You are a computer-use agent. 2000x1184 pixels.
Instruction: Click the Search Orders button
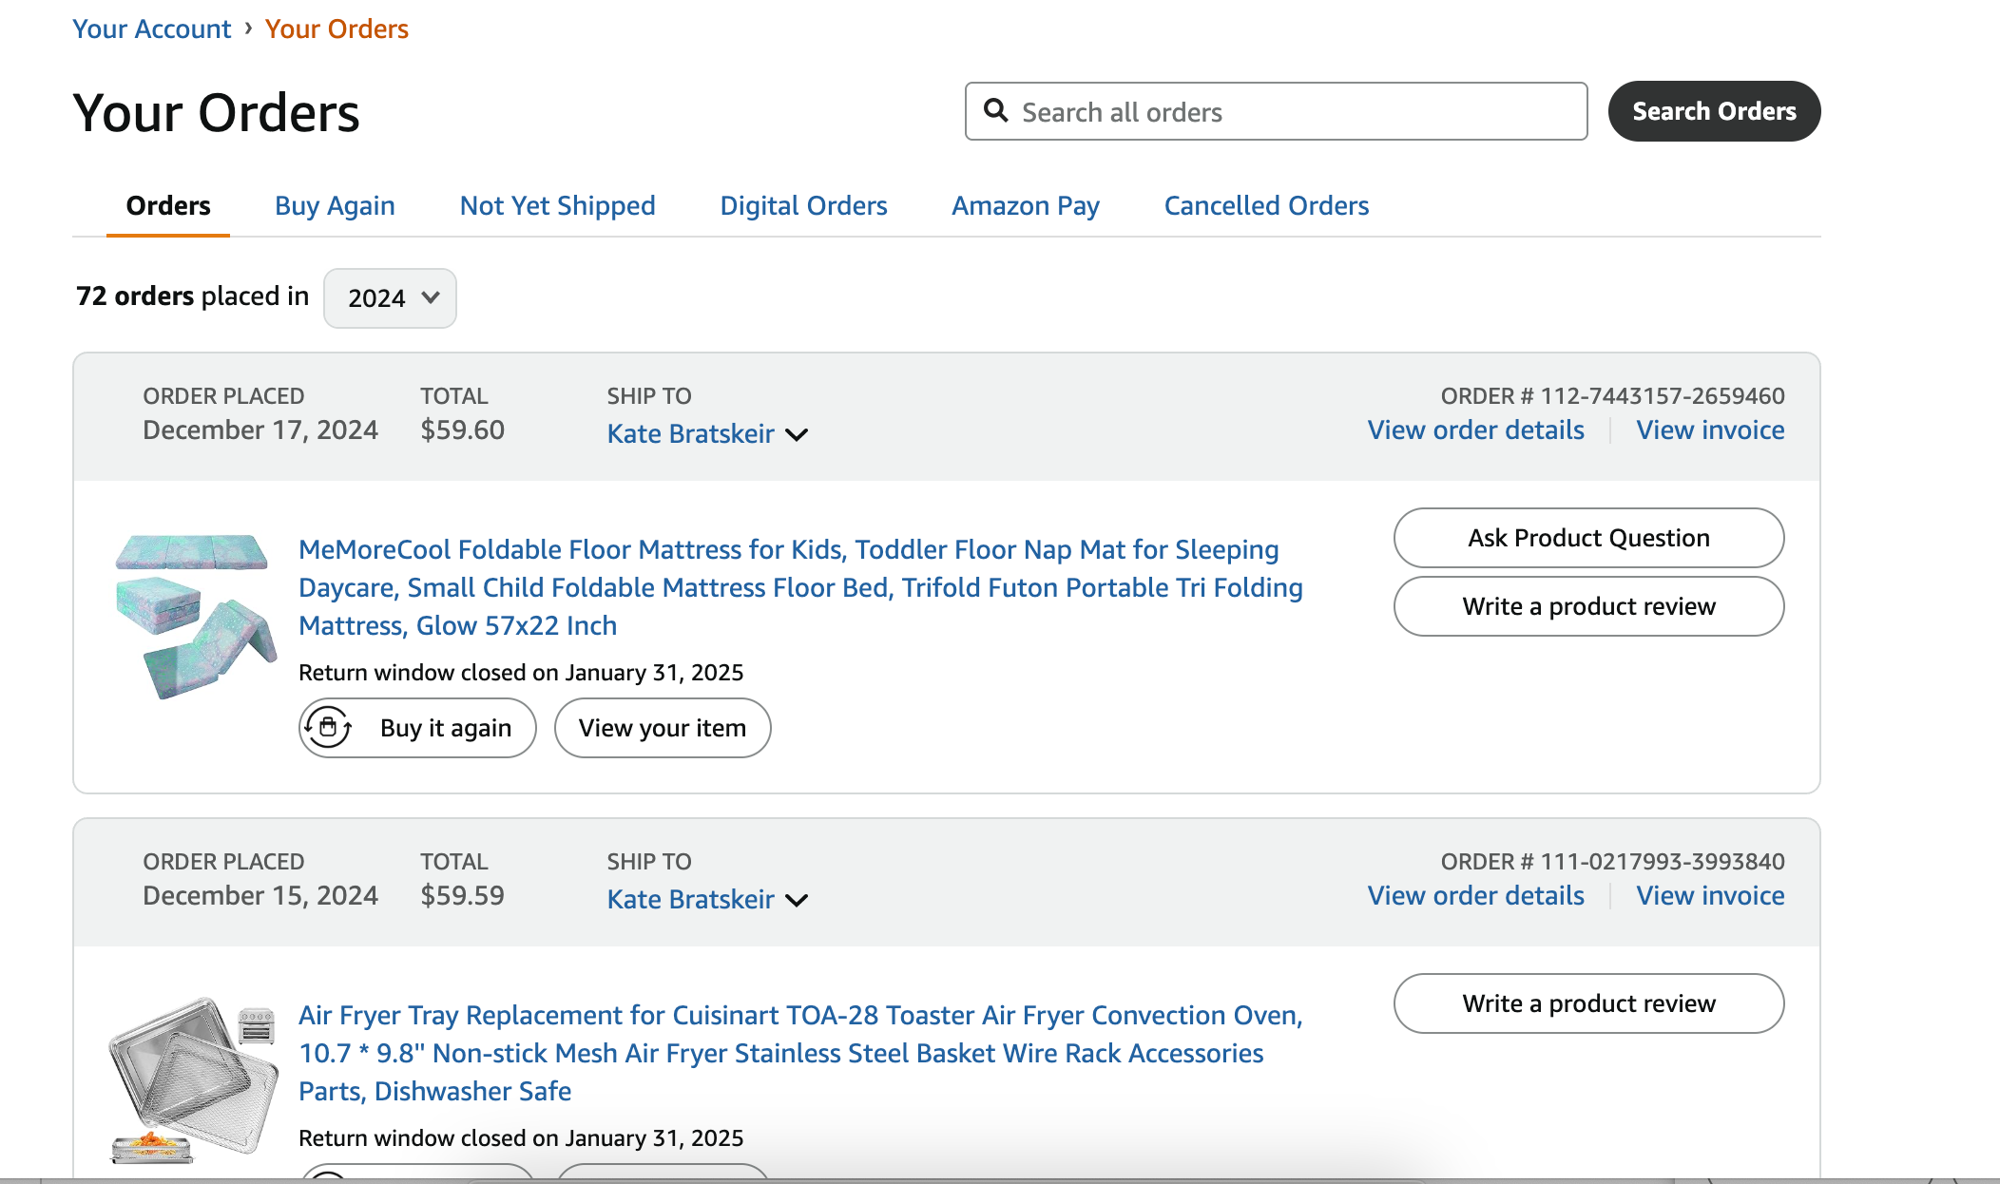click(1714, 111)
